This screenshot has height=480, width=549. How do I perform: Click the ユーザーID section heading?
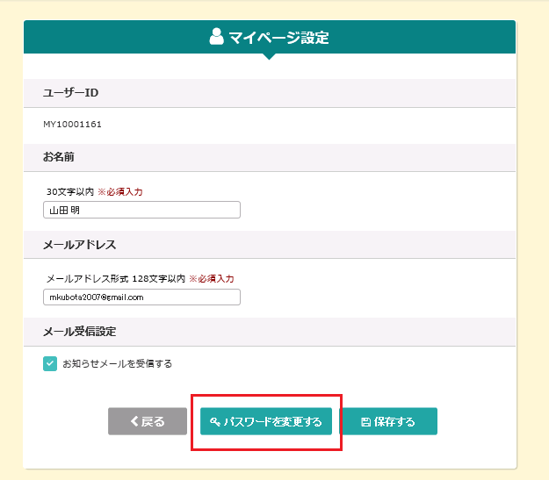click(x=71, y=93)
